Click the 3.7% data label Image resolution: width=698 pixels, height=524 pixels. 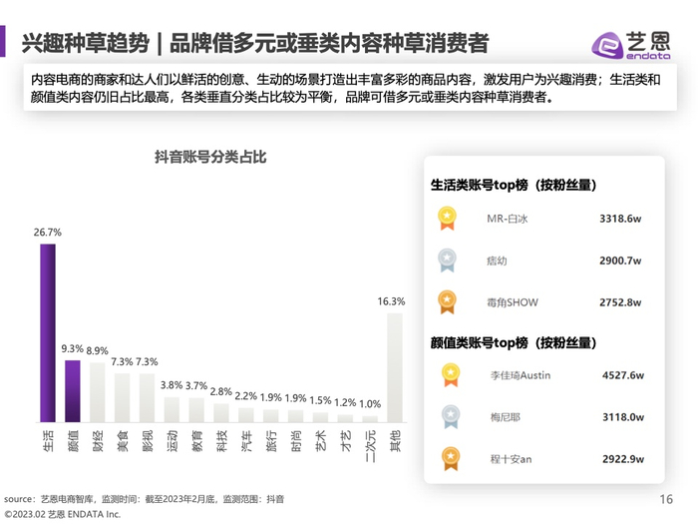tap(196, 385)
